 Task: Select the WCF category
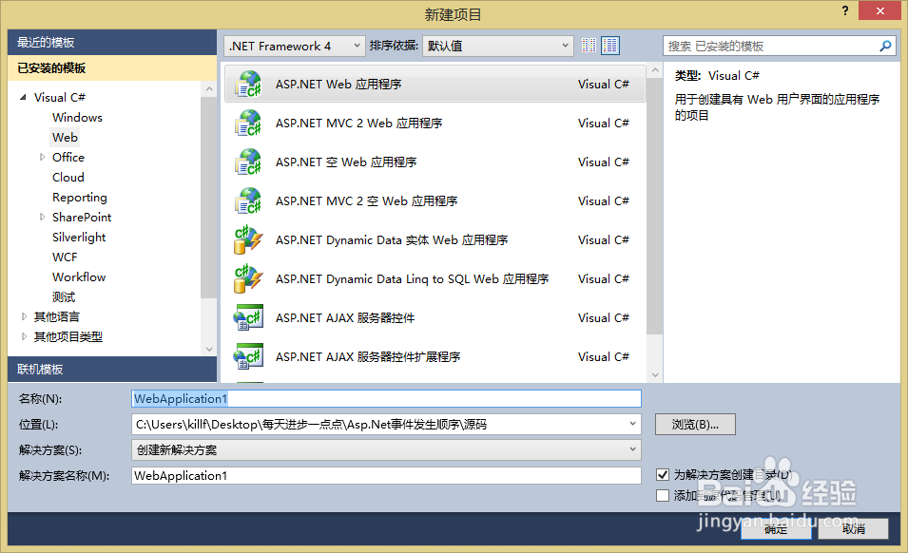pyautogui.click(x=65, y=257)
